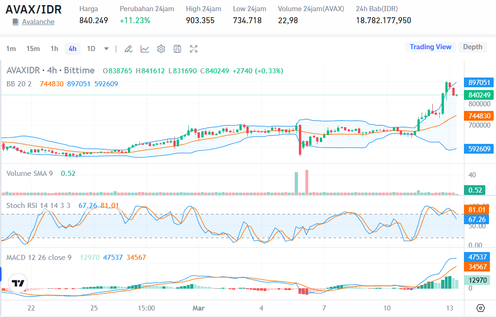
Task: Expand the more timeframes dropdown arrow
Action: tap(106, 49)
